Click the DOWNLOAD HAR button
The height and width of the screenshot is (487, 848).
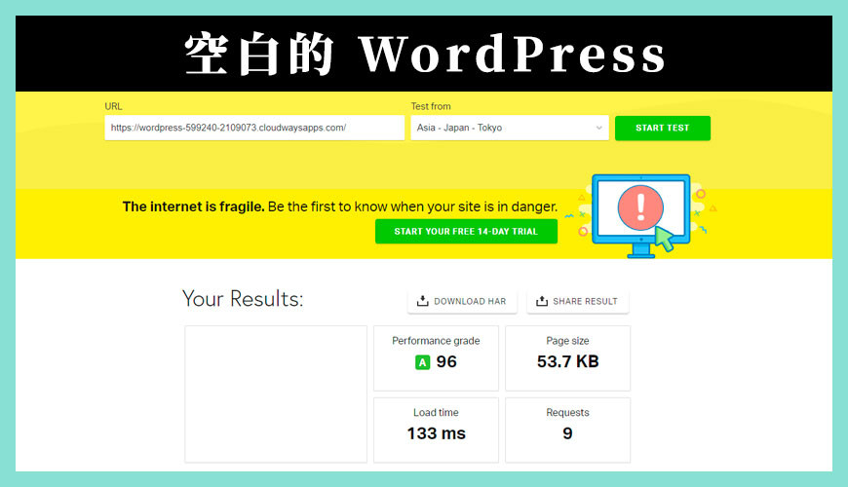462,302
